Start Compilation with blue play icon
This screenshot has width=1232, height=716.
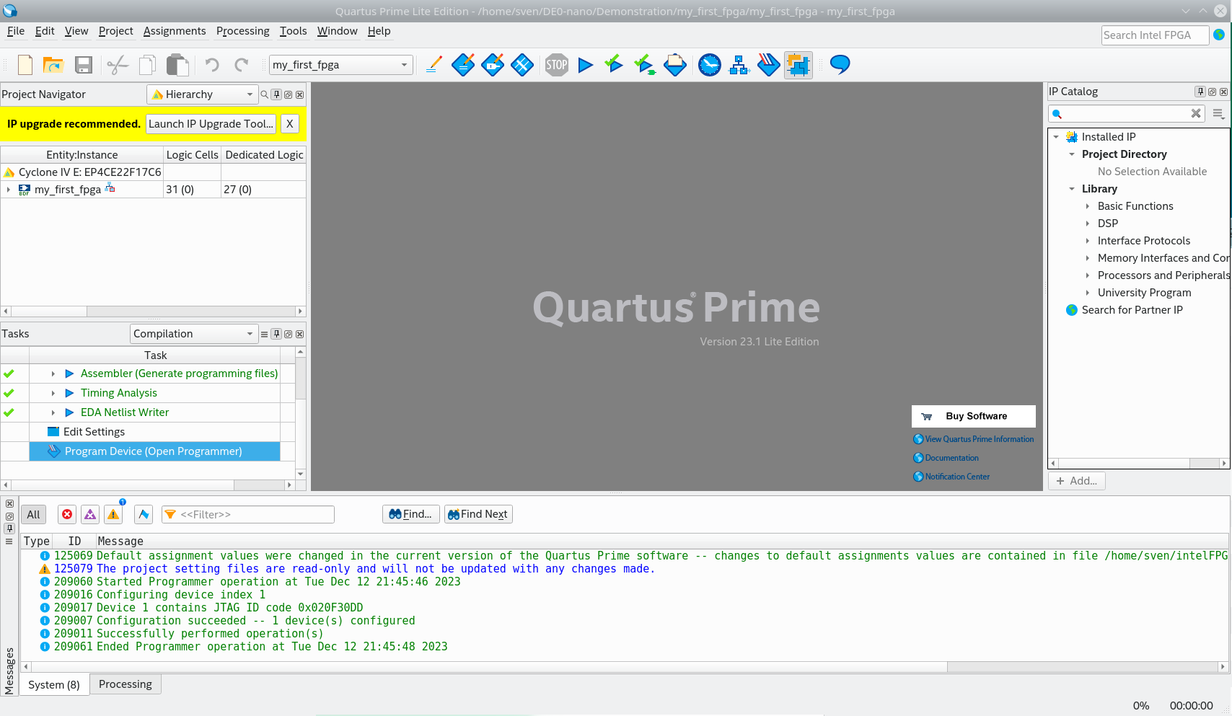tap(586, 65)
